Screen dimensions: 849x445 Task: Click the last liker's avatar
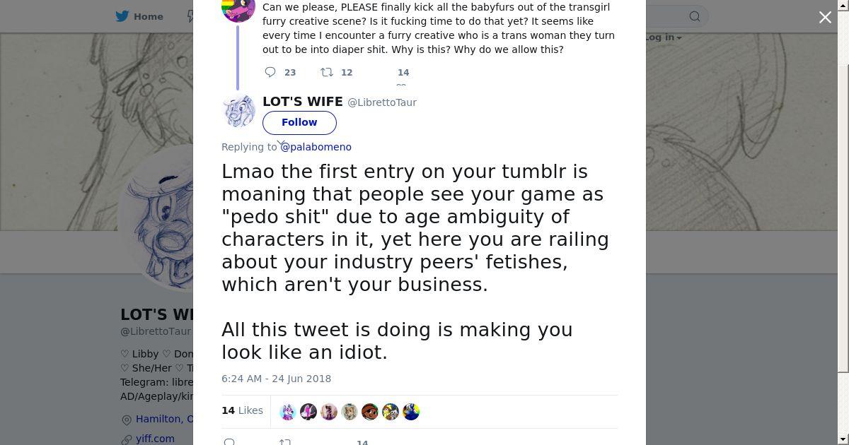(x=411, y=412)
